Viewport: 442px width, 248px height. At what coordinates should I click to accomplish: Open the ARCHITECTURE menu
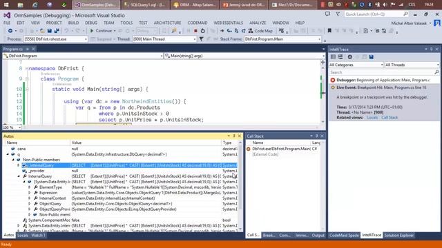click(x=167, y=23)
